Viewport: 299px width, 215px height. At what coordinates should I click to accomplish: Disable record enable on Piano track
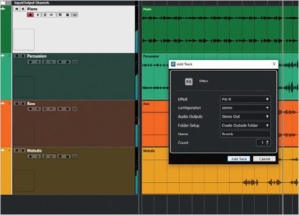[x=30, y=15]
